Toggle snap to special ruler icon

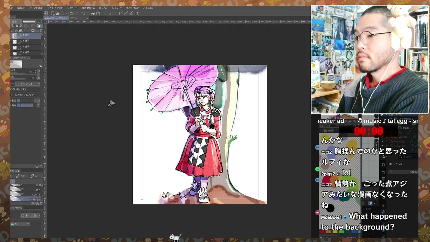tap(126, 13)
